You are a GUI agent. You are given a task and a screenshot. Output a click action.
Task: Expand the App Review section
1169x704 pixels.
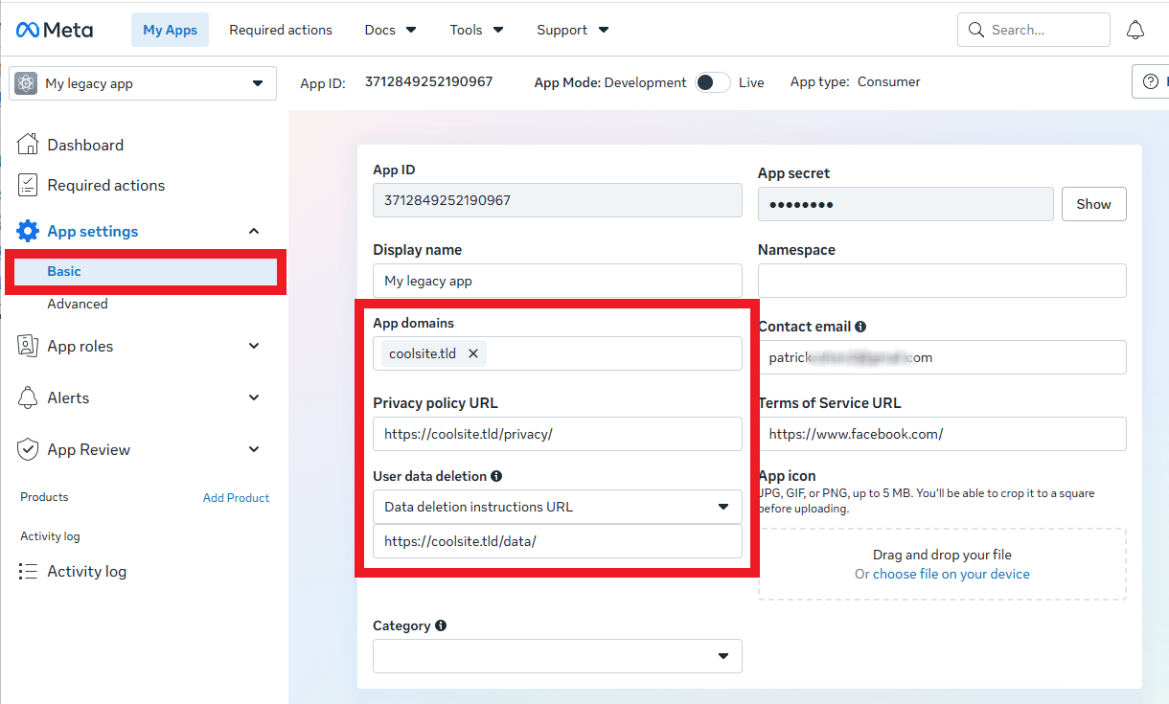click(x=254, y=449)
